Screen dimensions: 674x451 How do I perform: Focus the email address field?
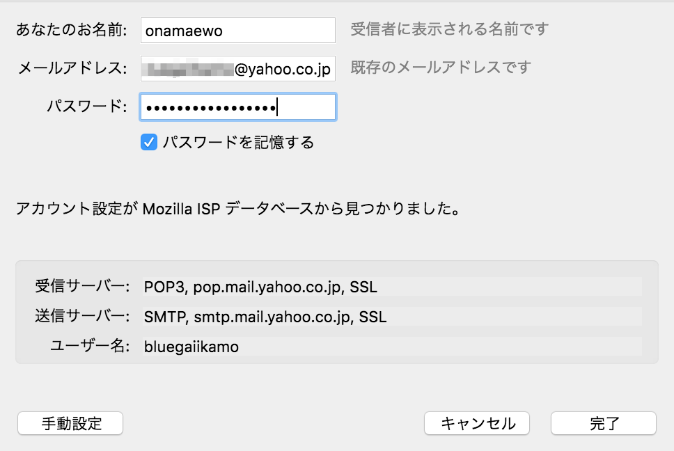click(x=237, y=69)
